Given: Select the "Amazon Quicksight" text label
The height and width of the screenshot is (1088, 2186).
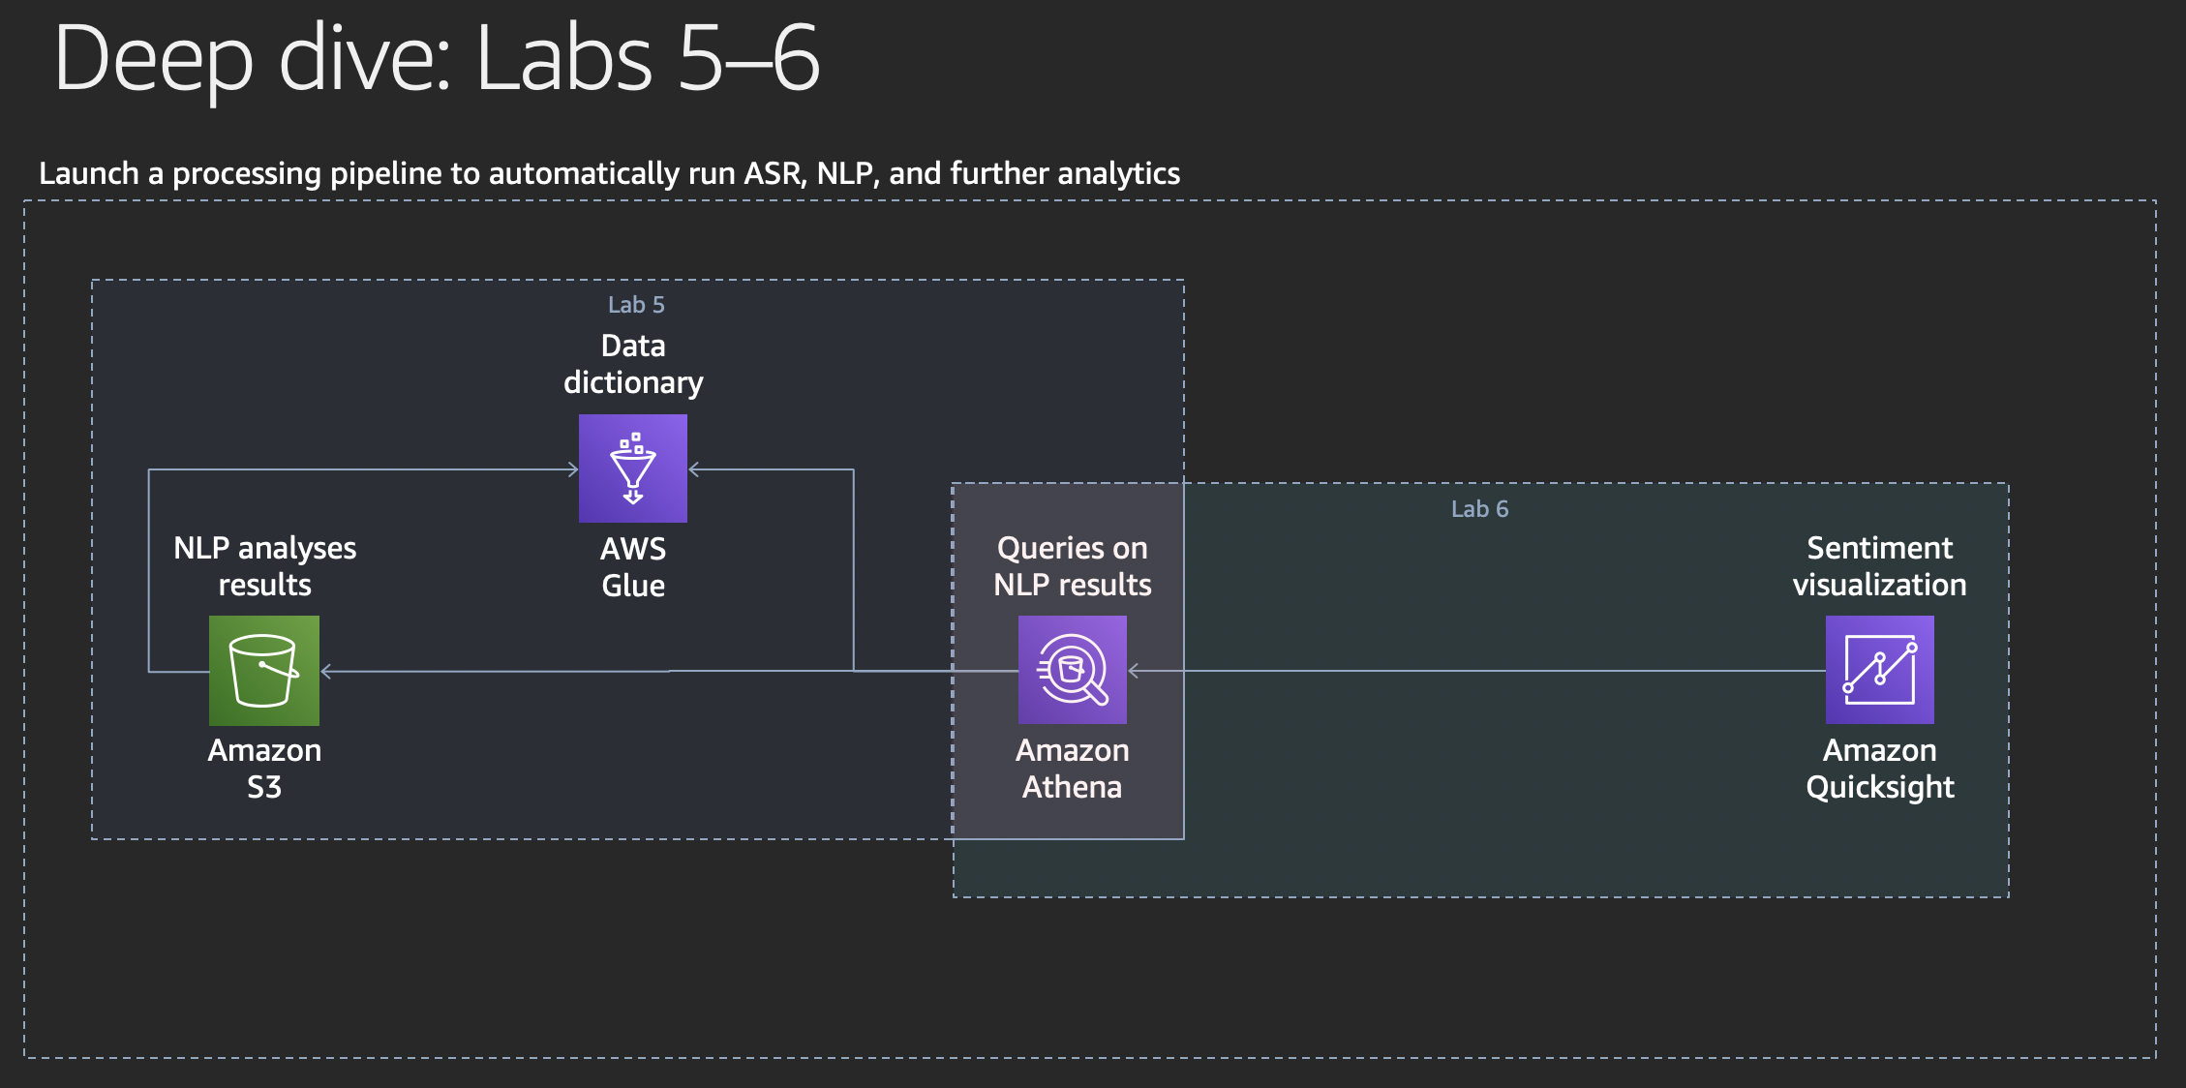Looking at the screenshot, I should 1879,769.
